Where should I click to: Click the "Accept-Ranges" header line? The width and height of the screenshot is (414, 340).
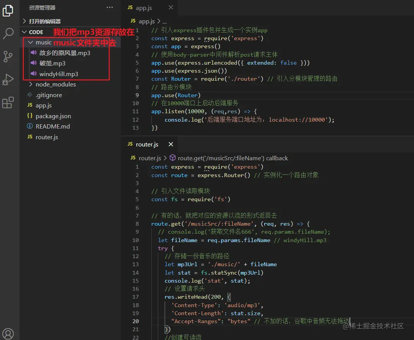[x=260, y=321]
